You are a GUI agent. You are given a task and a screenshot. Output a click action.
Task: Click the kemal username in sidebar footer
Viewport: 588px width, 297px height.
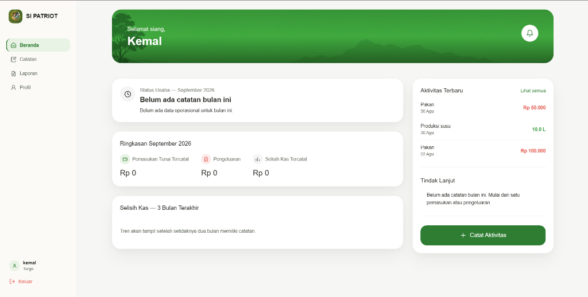pyautogui.click(x=29, y=263)
